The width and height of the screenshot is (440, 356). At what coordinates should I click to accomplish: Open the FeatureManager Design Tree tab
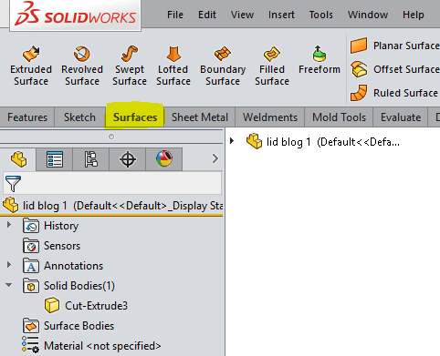(18, 159)
